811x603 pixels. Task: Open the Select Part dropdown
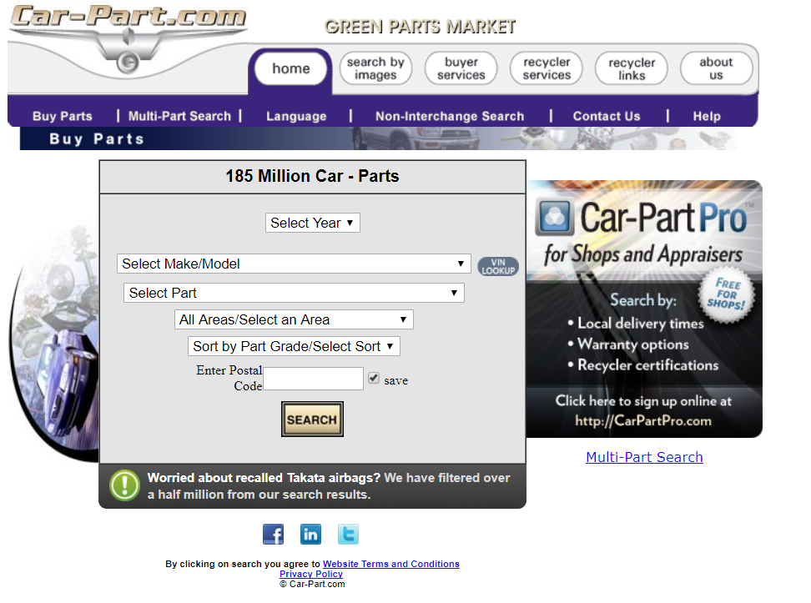point(294,293)
